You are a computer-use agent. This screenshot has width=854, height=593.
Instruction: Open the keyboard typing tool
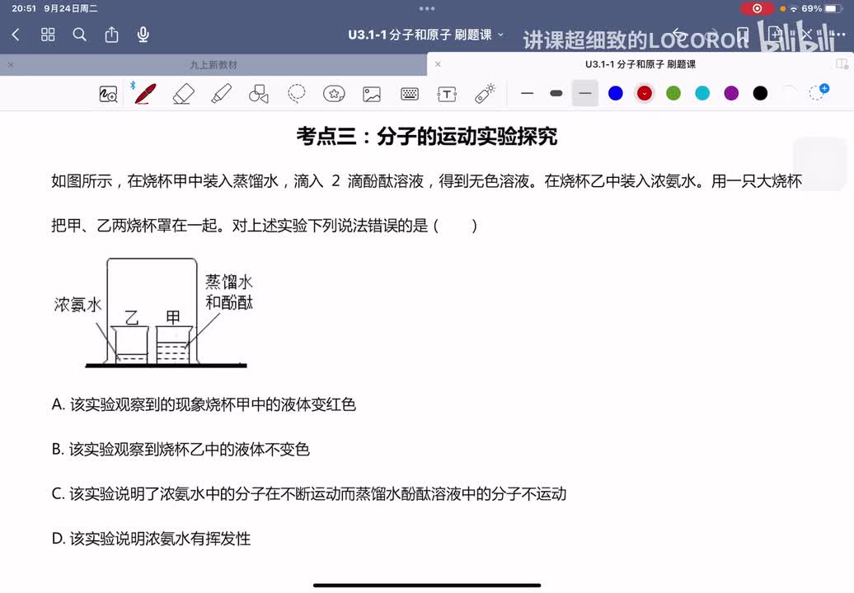[410, 94]
